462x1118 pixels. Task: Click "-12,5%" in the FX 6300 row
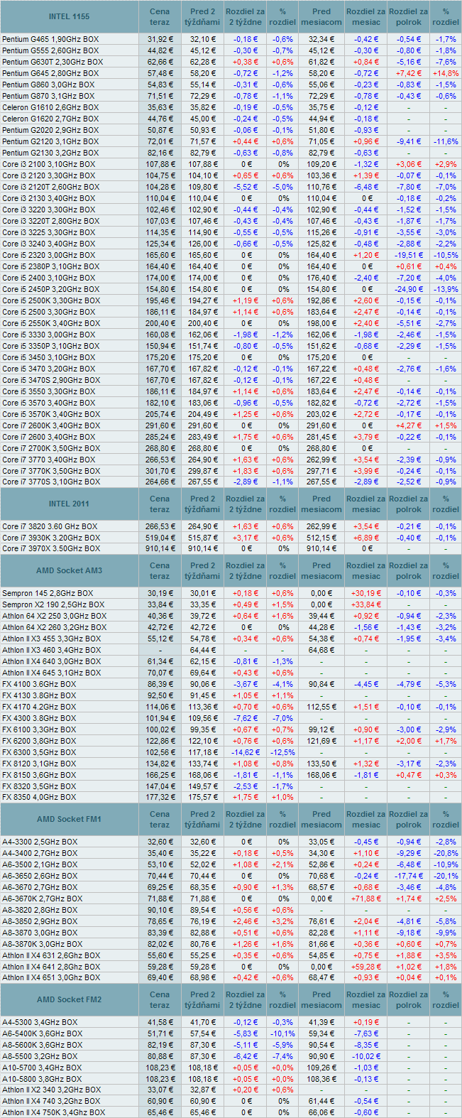(x=282, y=752)
